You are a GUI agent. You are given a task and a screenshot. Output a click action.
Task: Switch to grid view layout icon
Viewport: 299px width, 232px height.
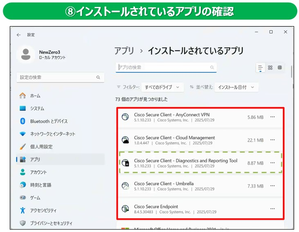pos(270,68)
